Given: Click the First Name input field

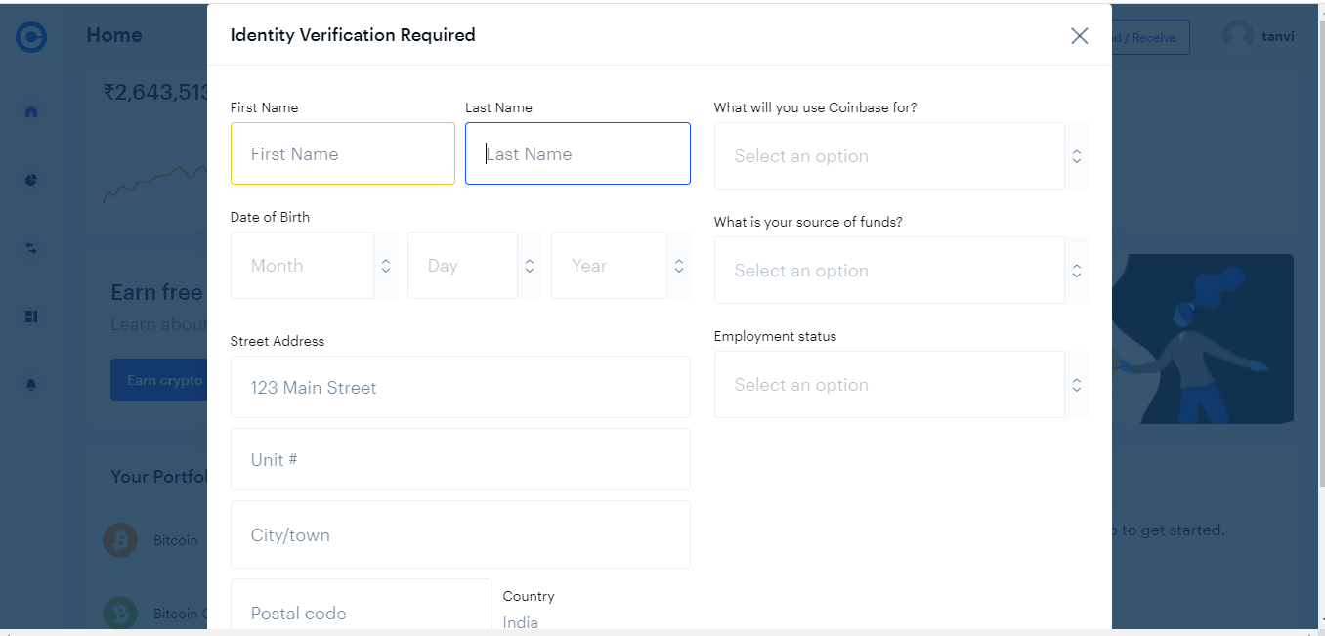Looking at the screenshot, I should click(342, 154).
